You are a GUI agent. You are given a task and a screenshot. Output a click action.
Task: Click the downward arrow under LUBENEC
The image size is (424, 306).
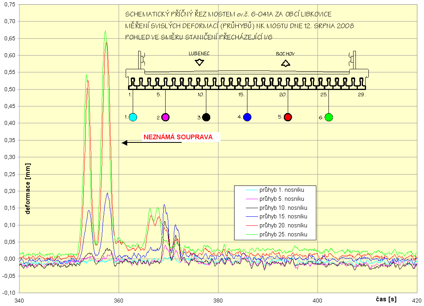pyautogui.click(x=200, y=62)
